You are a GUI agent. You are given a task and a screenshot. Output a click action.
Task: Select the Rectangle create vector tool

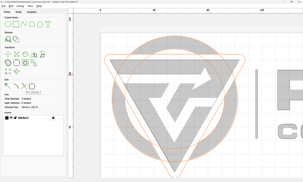tap(16, 24)
